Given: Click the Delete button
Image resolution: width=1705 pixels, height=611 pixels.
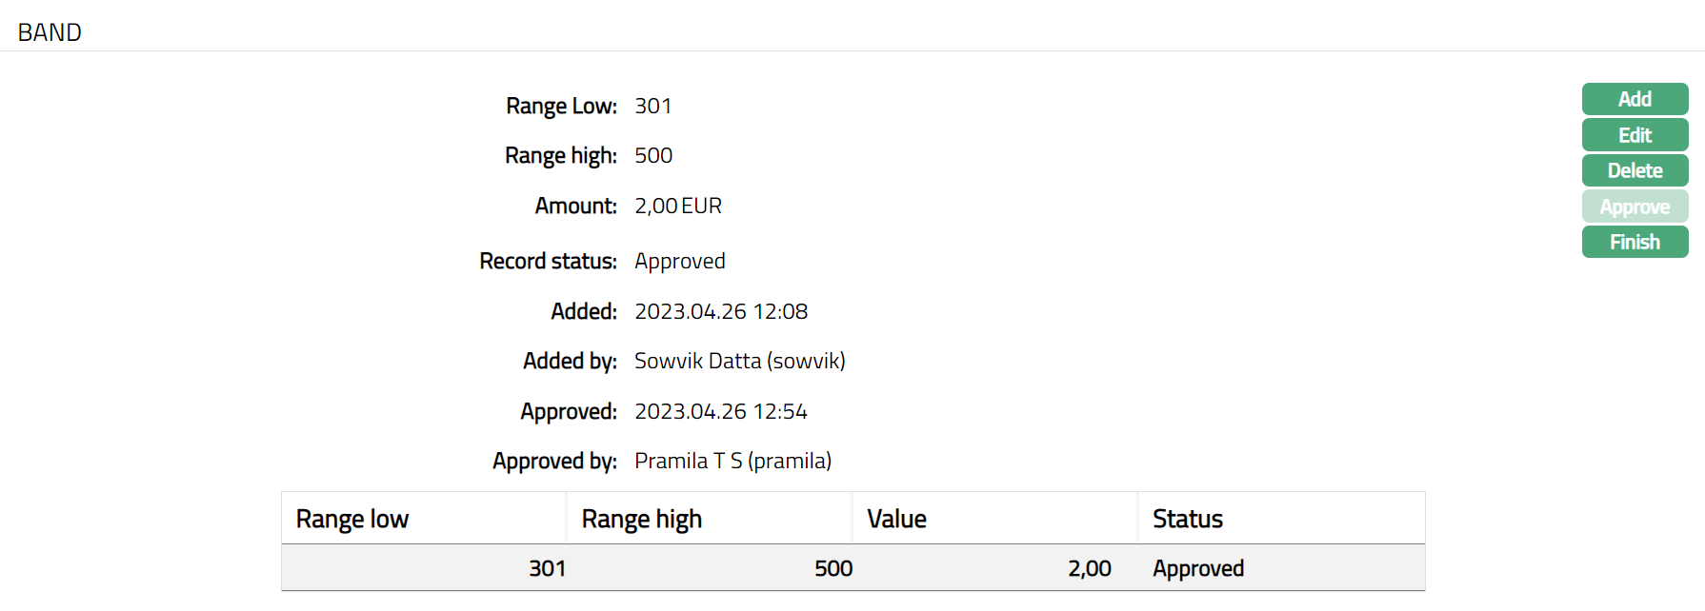Looking at the screenshot, I should pos(1635,170).
